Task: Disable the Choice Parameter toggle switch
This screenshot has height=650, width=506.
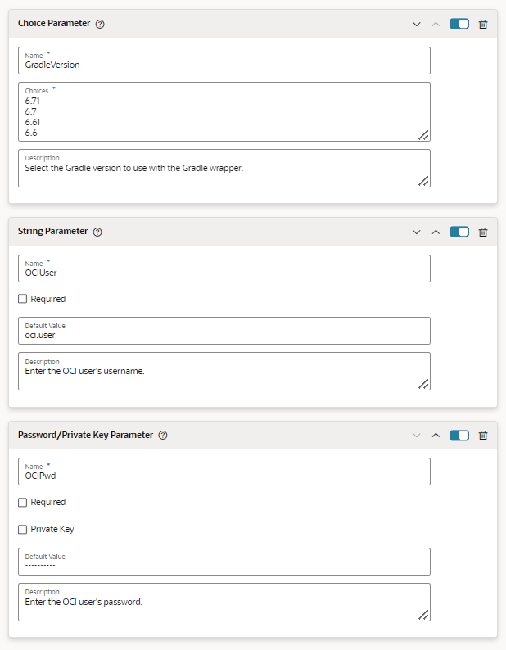Action: [459, 24]
